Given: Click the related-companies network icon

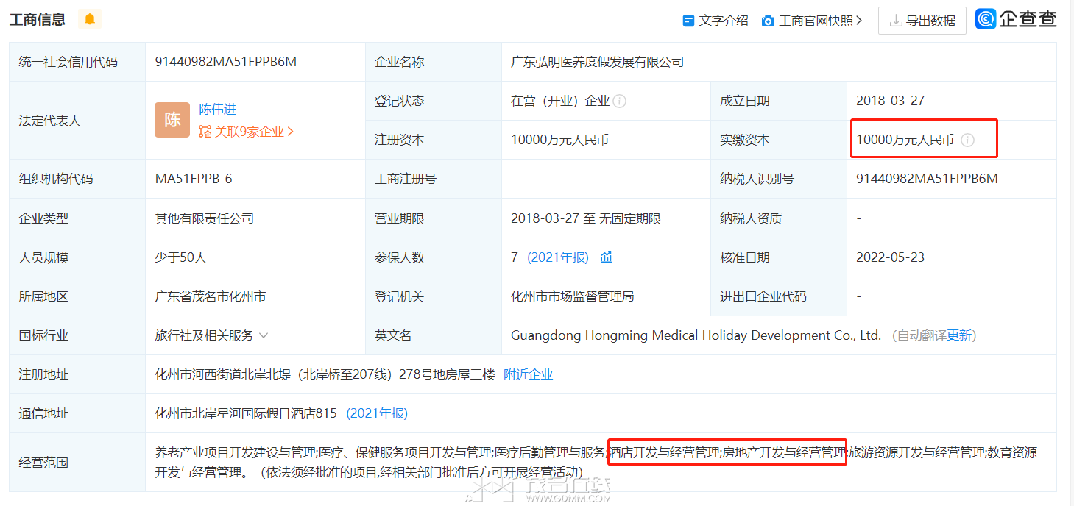Looking at the screenshot, I should click(x=205, y=132).
